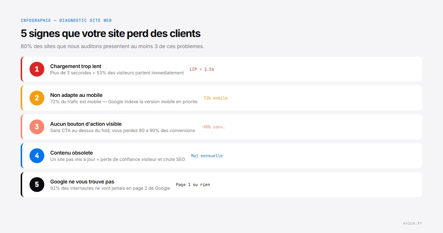443x233 pixels.
Task: Click the black number 5 circle
Action: (x=37, y=185)
